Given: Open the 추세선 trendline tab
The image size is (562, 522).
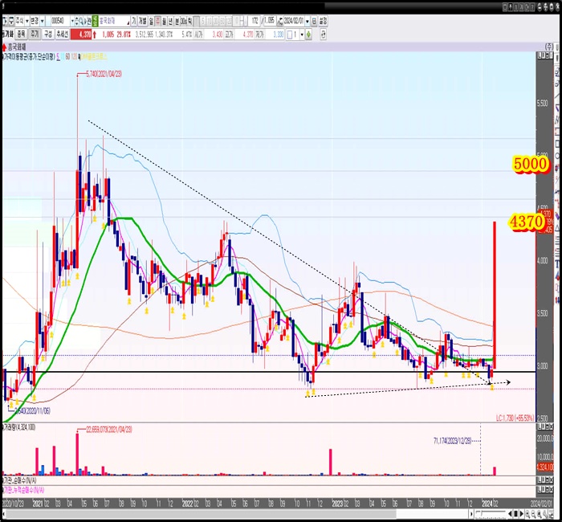Looking at the screenshot, I should click(x=62, y=35).
